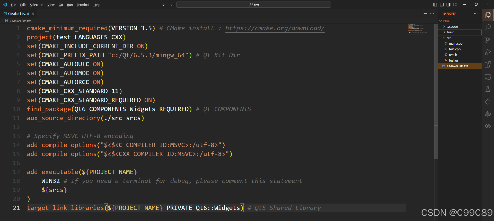Screen dimensions: 494x221
Task: Click the target_link_libraries text
Action: (x=65, y=208)
